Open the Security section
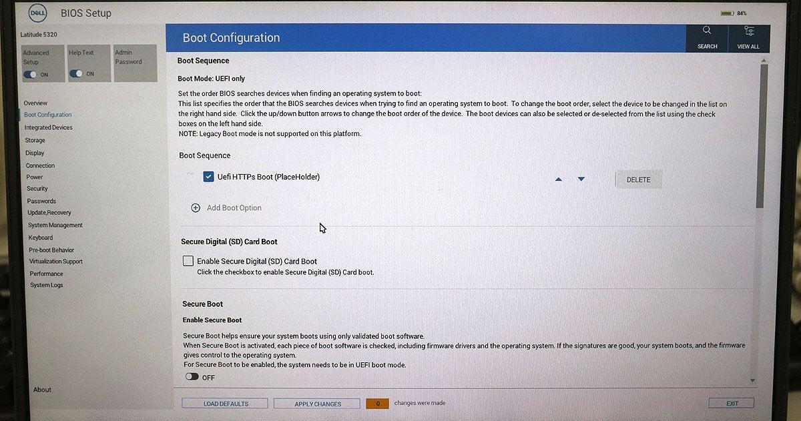This screenshot has width=801, height=421. 37,189
